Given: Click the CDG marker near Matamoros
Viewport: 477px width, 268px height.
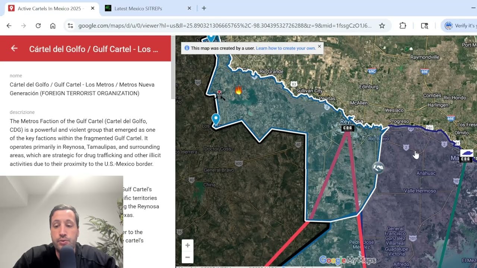Looking at the screenshot, I should point(466,159).
